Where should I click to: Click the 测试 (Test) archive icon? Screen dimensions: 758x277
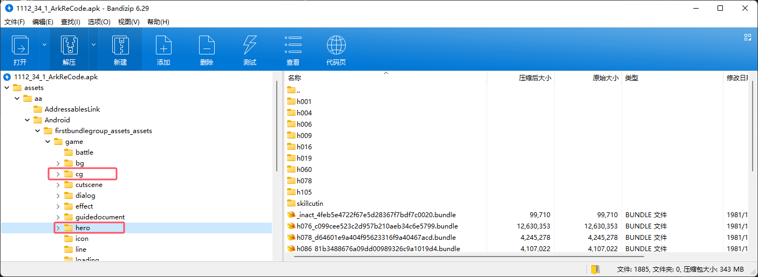tap(250, 45)
